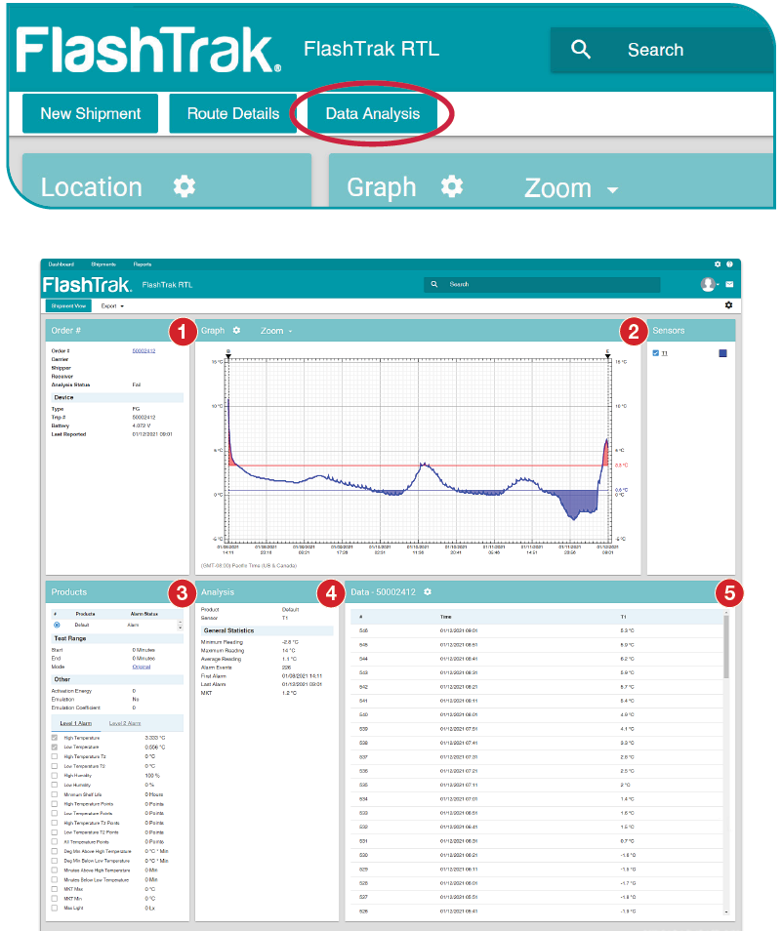Screen dimensions: 782x931
Task: Open the Export dropdown
Action: 112,305
